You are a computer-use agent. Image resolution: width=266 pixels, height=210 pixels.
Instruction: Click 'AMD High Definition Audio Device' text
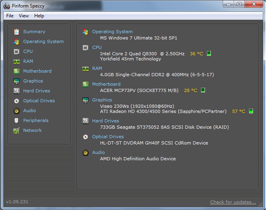pos(138,159)
